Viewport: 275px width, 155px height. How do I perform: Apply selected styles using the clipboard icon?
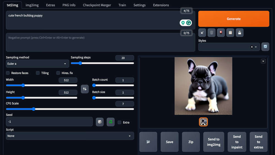[x=230, y=33]
